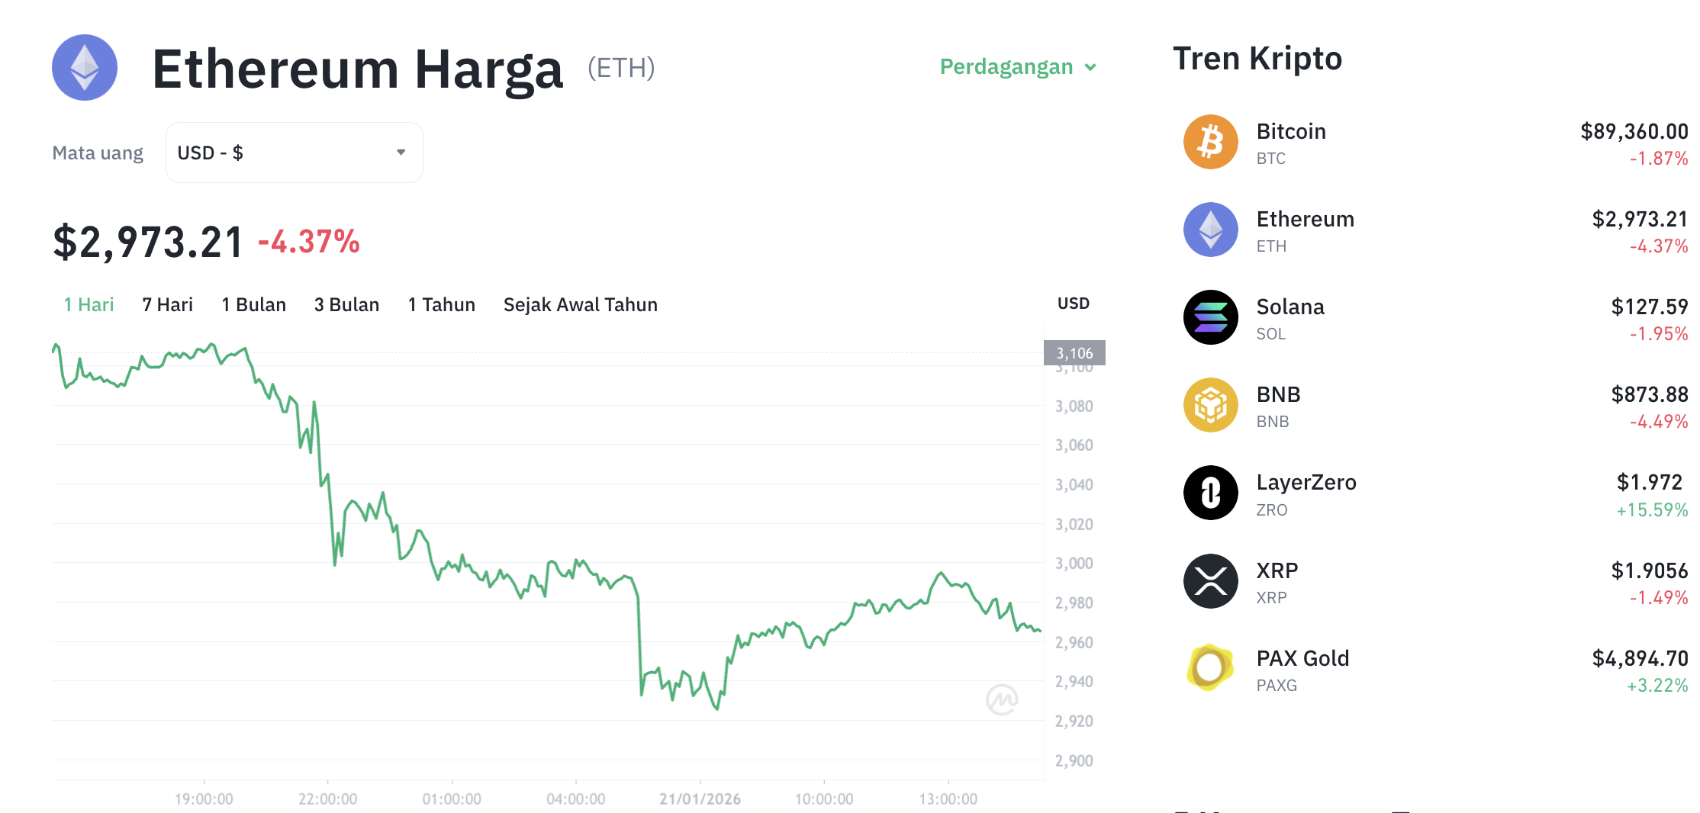Open the USD currency selector

(294, 152)
